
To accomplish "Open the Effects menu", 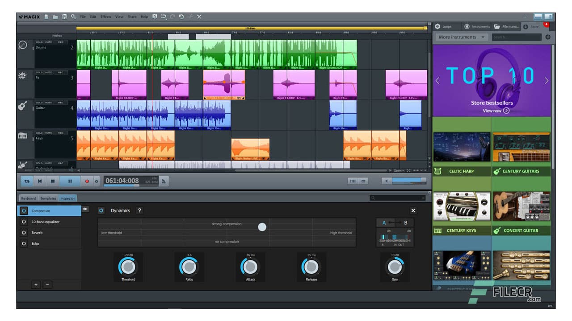I will [105, 16].
